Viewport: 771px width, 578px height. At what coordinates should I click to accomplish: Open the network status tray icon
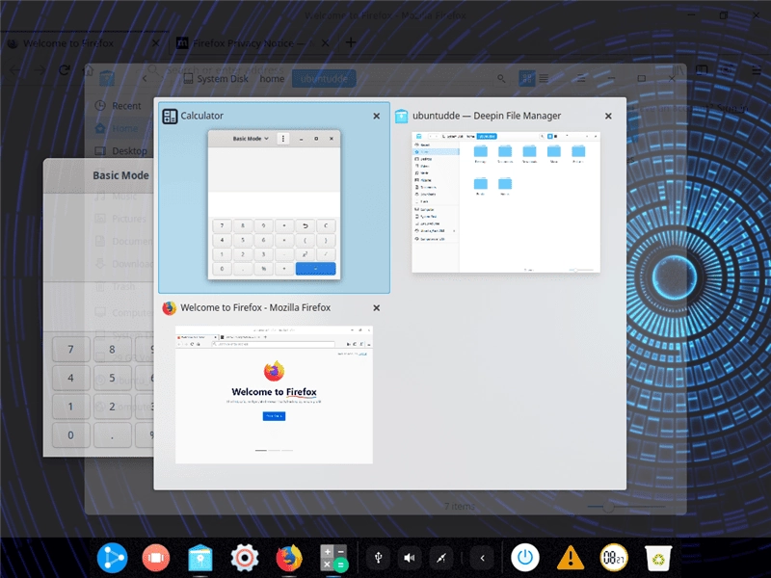coord(440,558)
